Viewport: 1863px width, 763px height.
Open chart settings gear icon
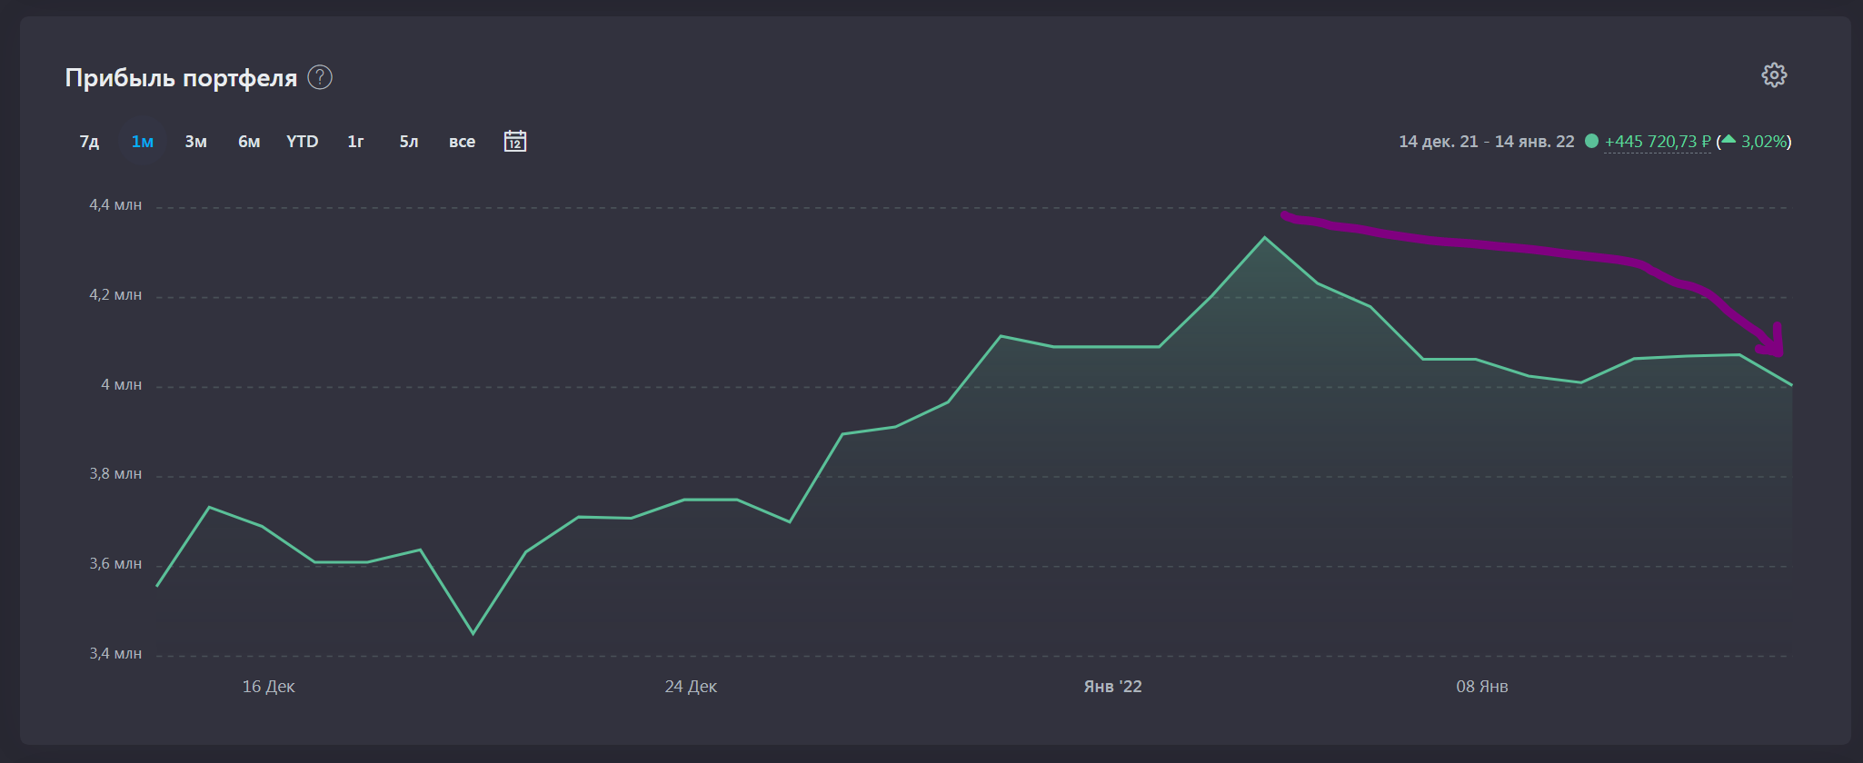pyautogui.click(x=1774, y=75)
